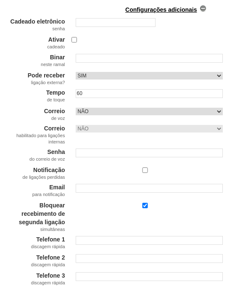Select the Senha do correio de voz field

click(x=149, y=153)
